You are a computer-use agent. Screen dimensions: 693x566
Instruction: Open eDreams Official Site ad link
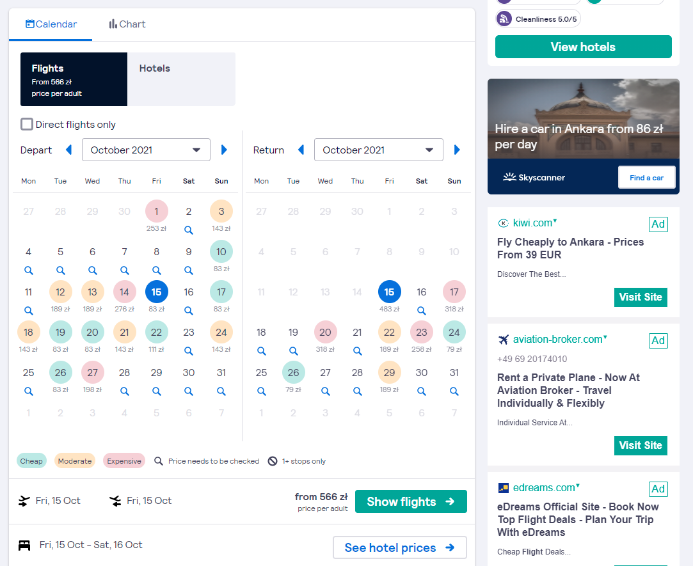(x=578, y=519)
